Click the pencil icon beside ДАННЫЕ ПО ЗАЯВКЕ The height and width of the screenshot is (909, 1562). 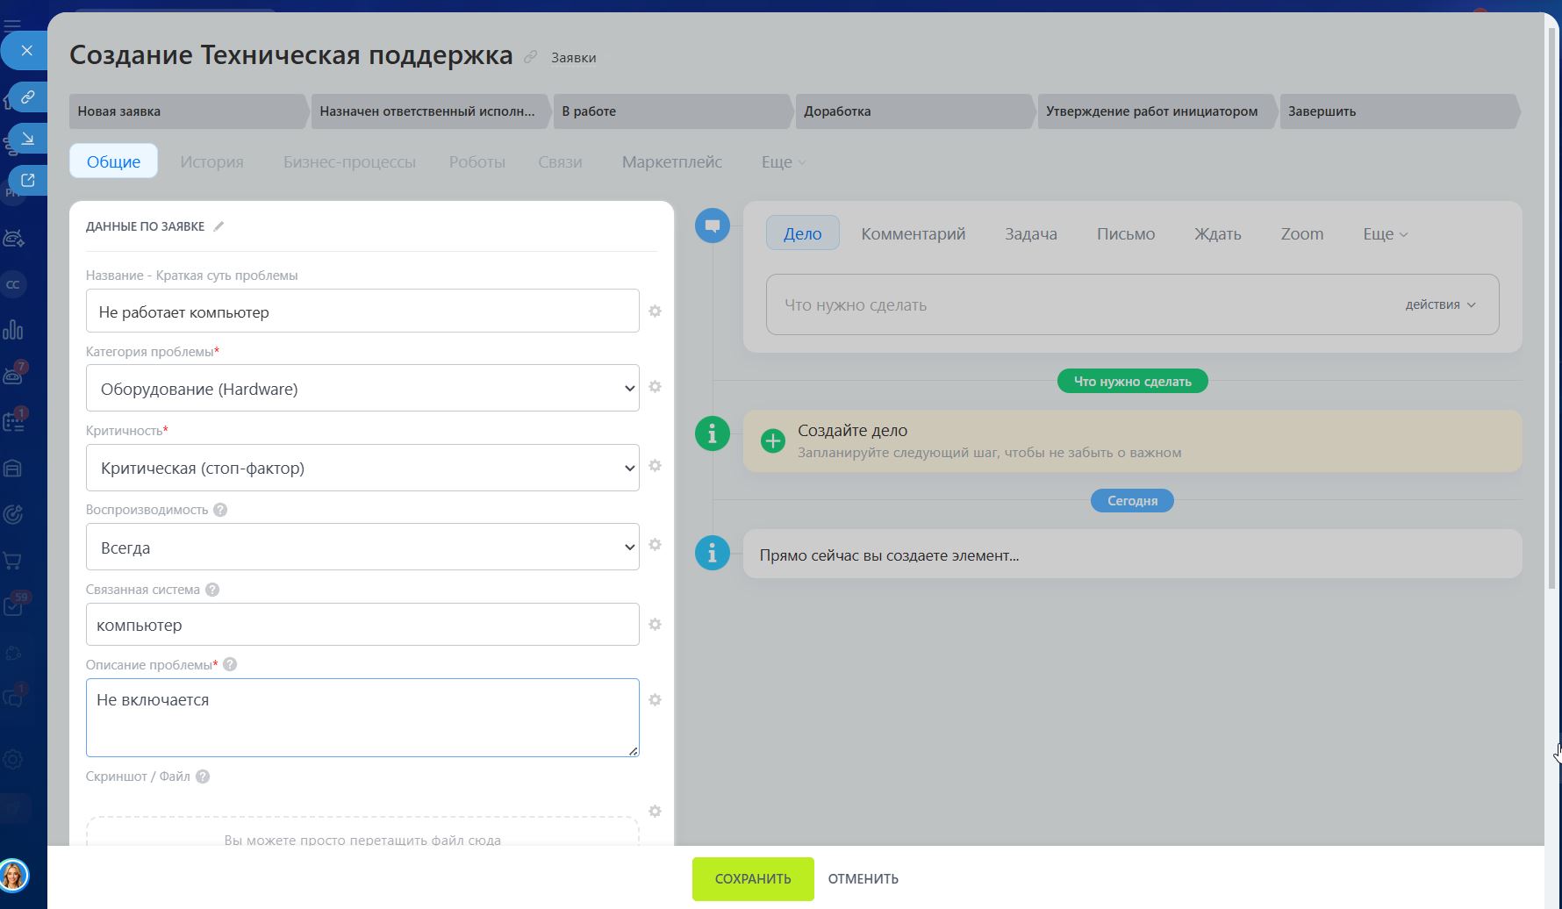pyautogui.click(x=219, y=226)
